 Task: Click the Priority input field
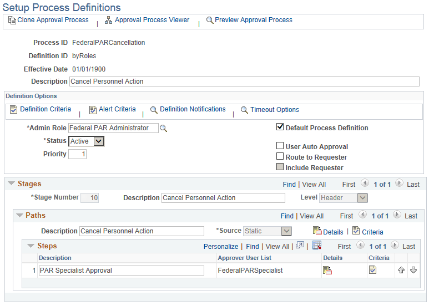pyautogui.click(x=77, y=154)
